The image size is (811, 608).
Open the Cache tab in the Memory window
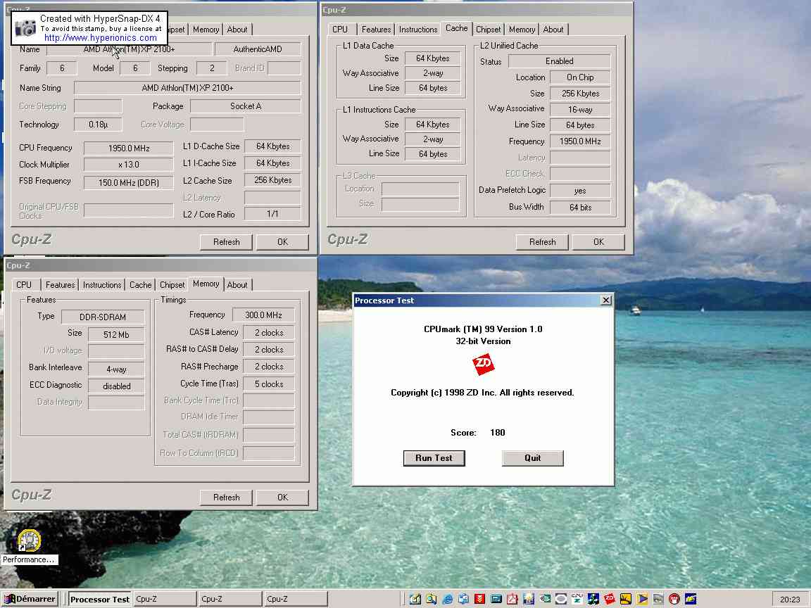pyautogui.click(x=140, y=285)
